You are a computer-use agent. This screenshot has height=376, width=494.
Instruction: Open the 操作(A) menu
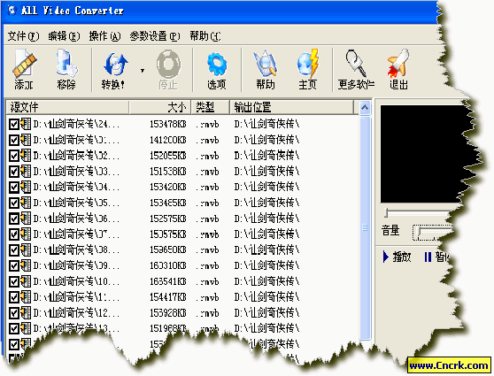click(x=104, y=36)
